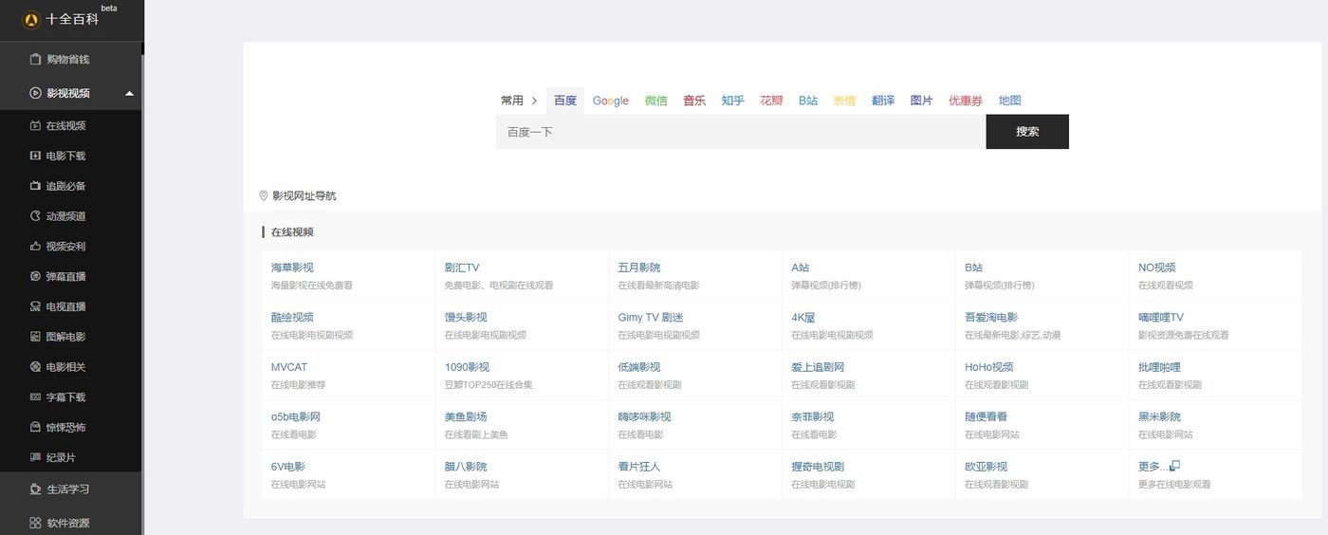Select the 翻译 search tab
Image resolution: width=1328 pixels, height=535 pixels.
tap(883, 101)
